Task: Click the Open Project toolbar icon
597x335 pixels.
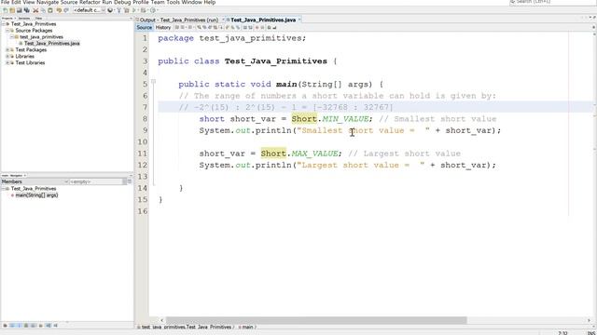Action: click(19, 10)
